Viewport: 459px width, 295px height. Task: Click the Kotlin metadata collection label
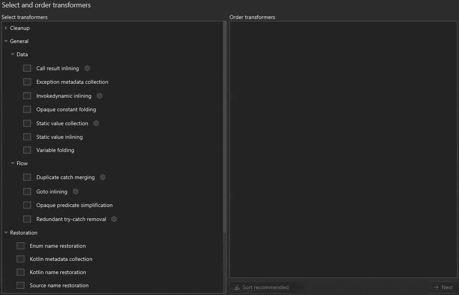(61, 259)
